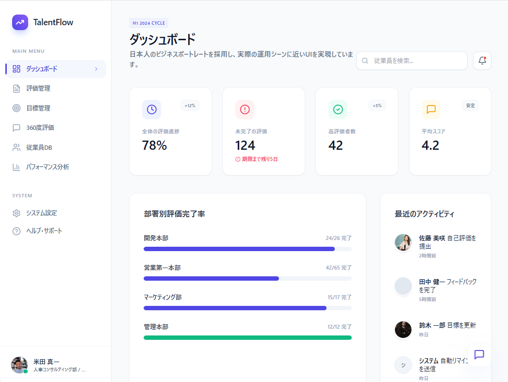Click 鈴木 一郎's avatar thumbnail
508x382 pixels.
click(403, 330)
